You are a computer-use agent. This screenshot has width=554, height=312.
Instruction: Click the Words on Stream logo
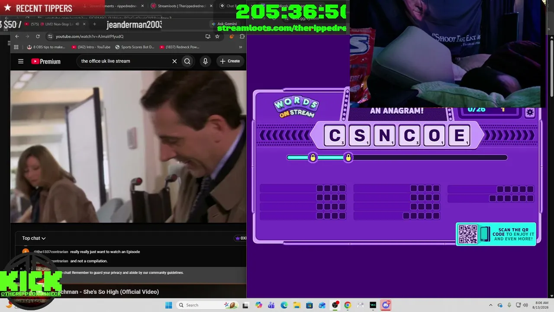pos(296,107)
